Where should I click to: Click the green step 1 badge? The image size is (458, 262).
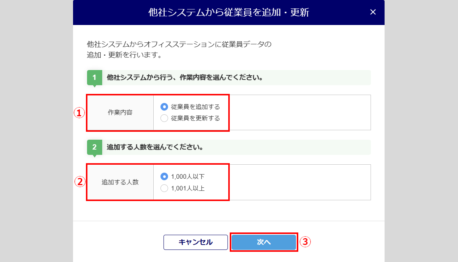coord(94,78)
